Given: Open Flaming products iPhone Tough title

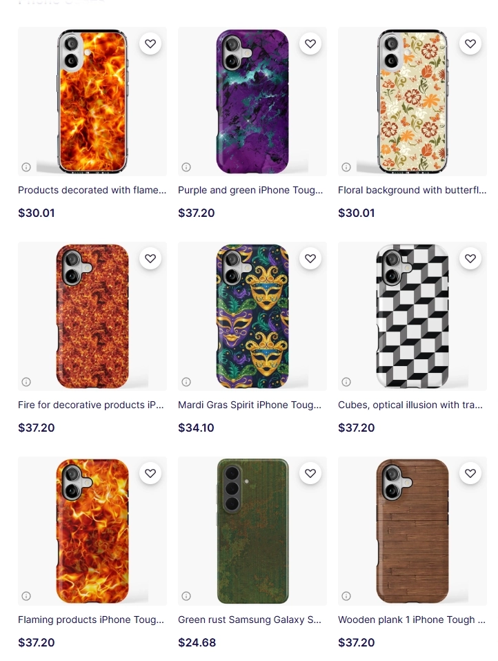Looking at the screenshot, I should coord(91,620).
